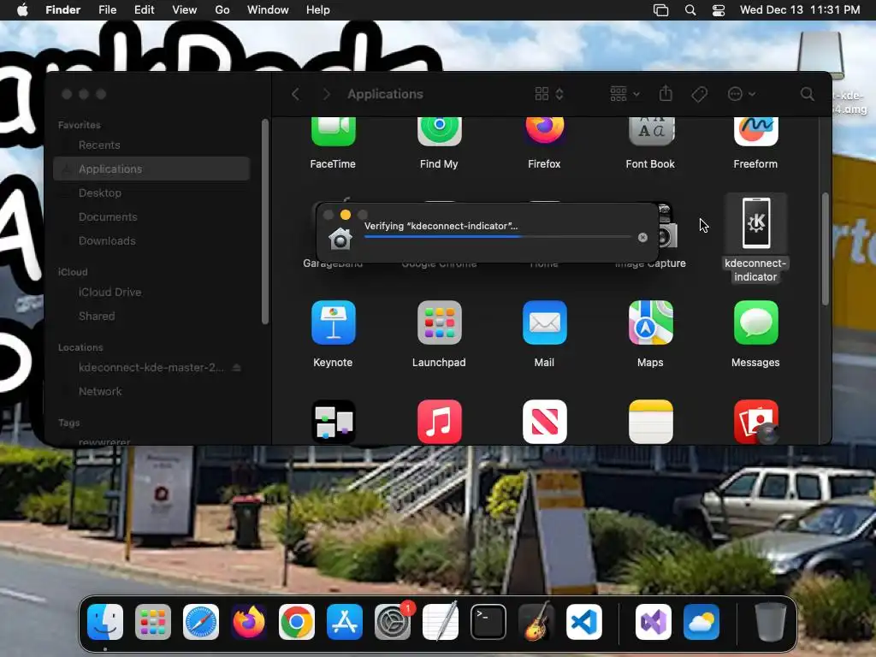Open Finder from the Dock
This screenshot has height=657, width=876.
[x=105, y=622]
